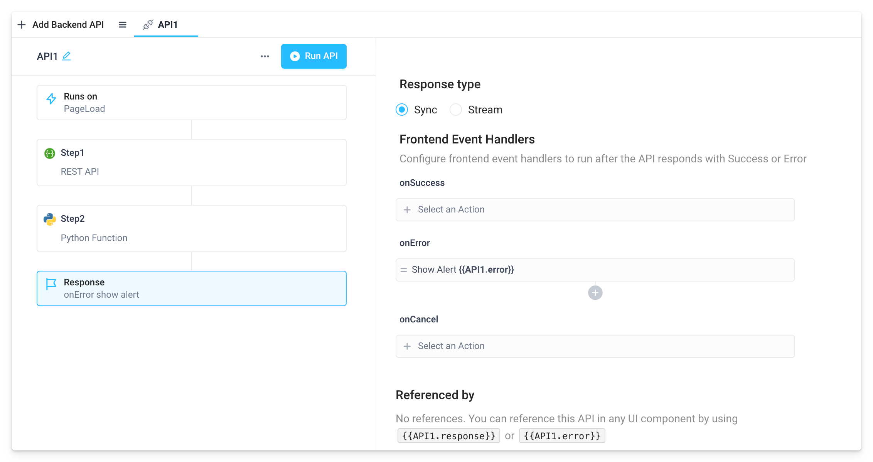Click the REST API icon on Step1
This screenshot has width=873, height=462.
[x=50, y=153]
